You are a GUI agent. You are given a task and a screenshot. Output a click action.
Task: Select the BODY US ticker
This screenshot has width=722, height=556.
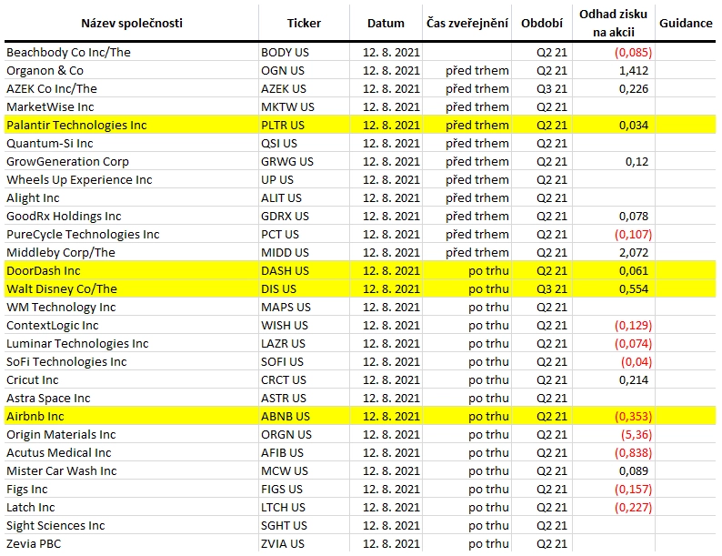pyautogui.click(x=285, y=53)
